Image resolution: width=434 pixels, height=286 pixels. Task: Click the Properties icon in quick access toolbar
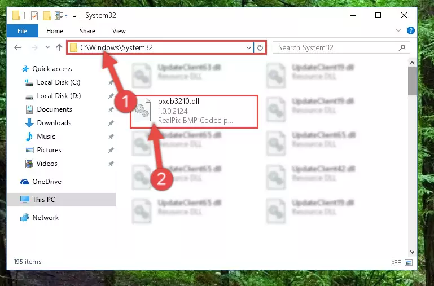[x=34, y=15]
